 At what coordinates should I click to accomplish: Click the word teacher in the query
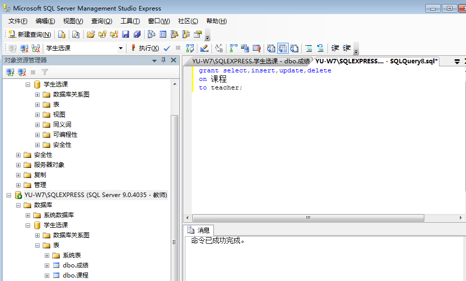pyautogui.click(x=224, y=88)
